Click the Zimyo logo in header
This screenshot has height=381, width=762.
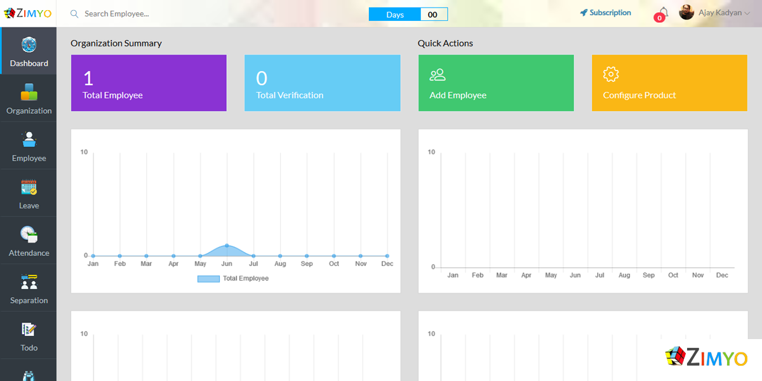pyautogui.click(x=28, y=13)
